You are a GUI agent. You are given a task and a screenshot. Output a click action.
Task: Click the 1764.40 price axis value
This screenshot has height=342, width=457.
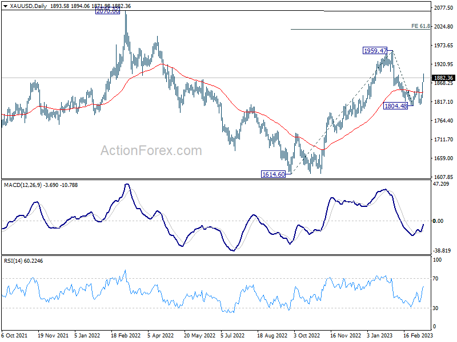(x=443, y=121)
